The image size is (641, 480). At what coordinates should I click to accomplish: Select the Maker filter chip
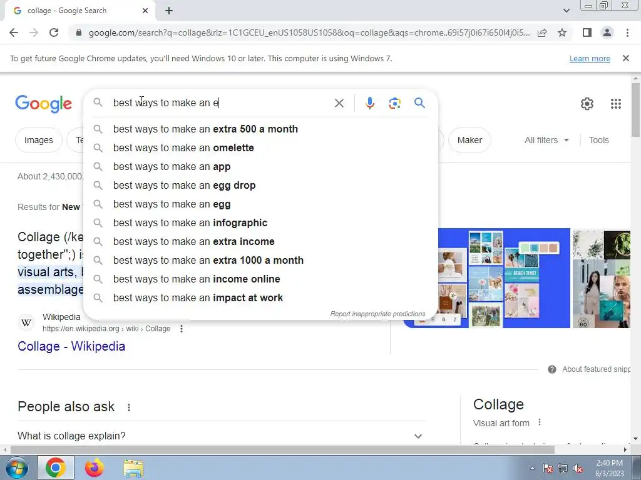tap(469, 140)
